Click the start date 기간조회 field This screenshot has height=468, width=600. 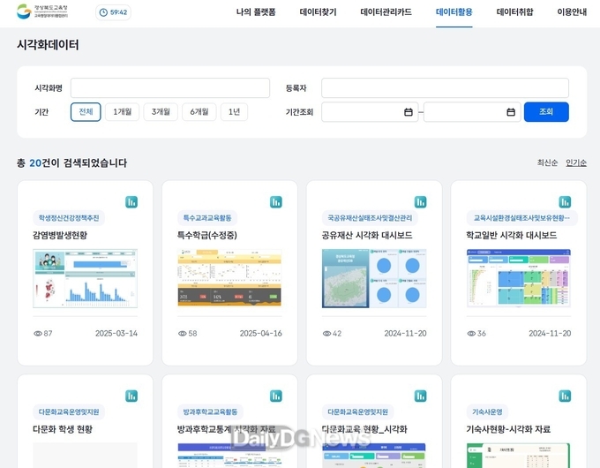tap(370, 112)
